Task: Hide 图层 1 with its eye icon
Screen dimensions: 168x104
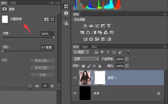Action: [x=75, y=77]
